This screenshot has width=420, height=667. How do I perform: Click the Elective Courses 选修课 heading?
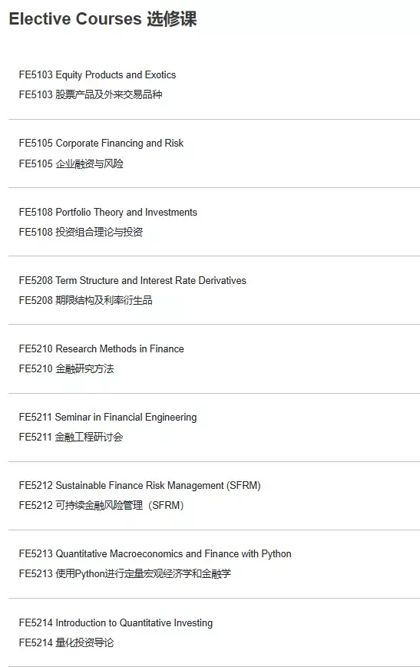coord(103,19)
